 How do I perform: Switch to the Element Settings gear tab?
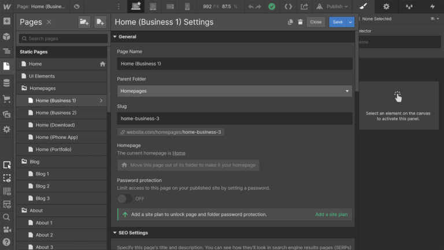386,6
